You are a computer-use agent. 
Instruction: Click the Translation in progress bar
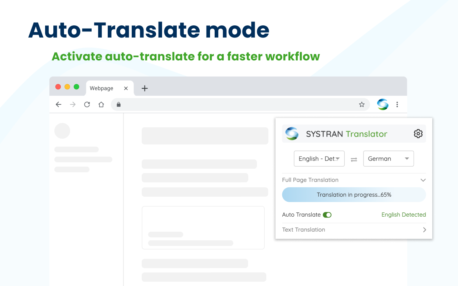click(x=354, y=195)
